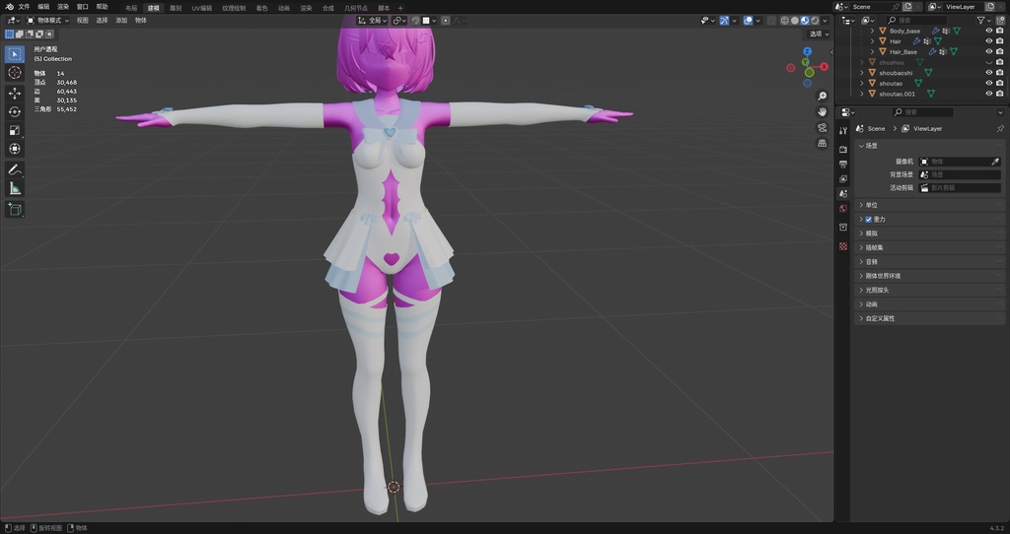Click the Z axis on navigation gizmo
This screenshot has width=1010, height=534.
click(807, 51)
